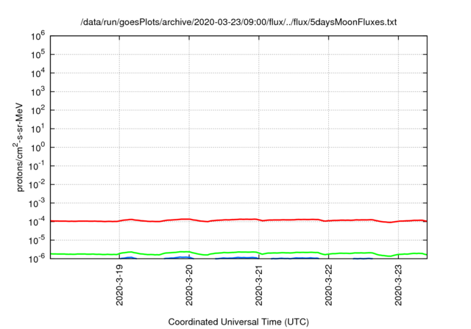Click the plot title file path text

point(238,22)
